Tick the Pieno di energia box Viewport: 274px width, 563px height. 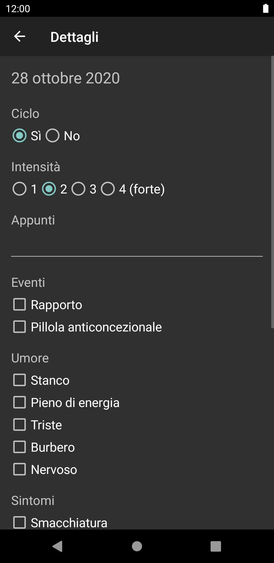20,402
